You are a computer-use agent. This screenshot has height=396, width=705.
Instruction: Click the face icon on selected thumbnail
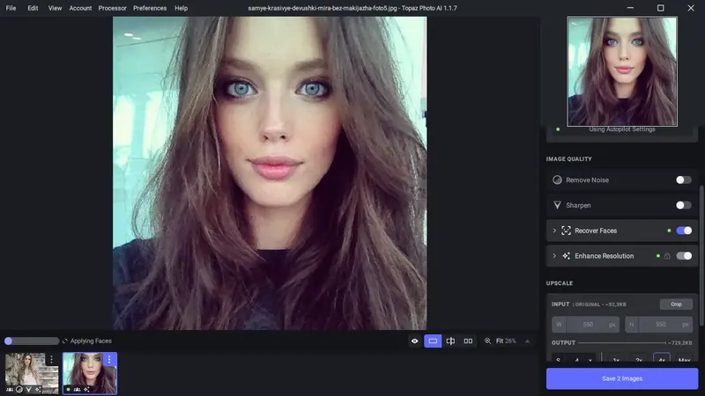78,389
